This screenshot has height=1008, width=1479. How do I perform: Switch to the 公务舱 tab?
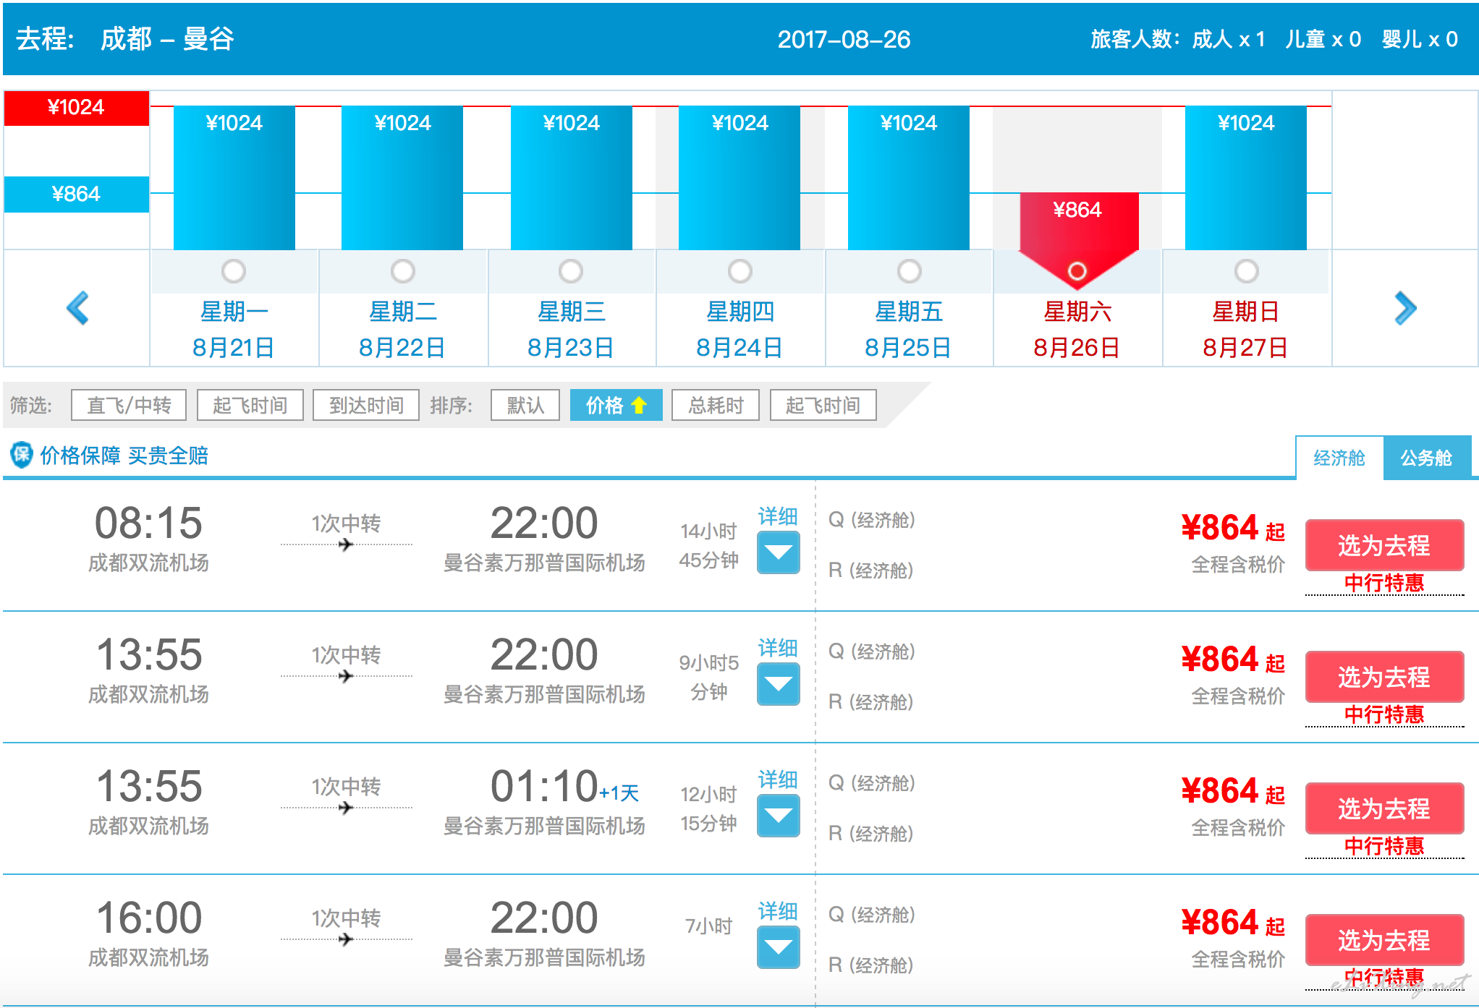point(1425,458)
